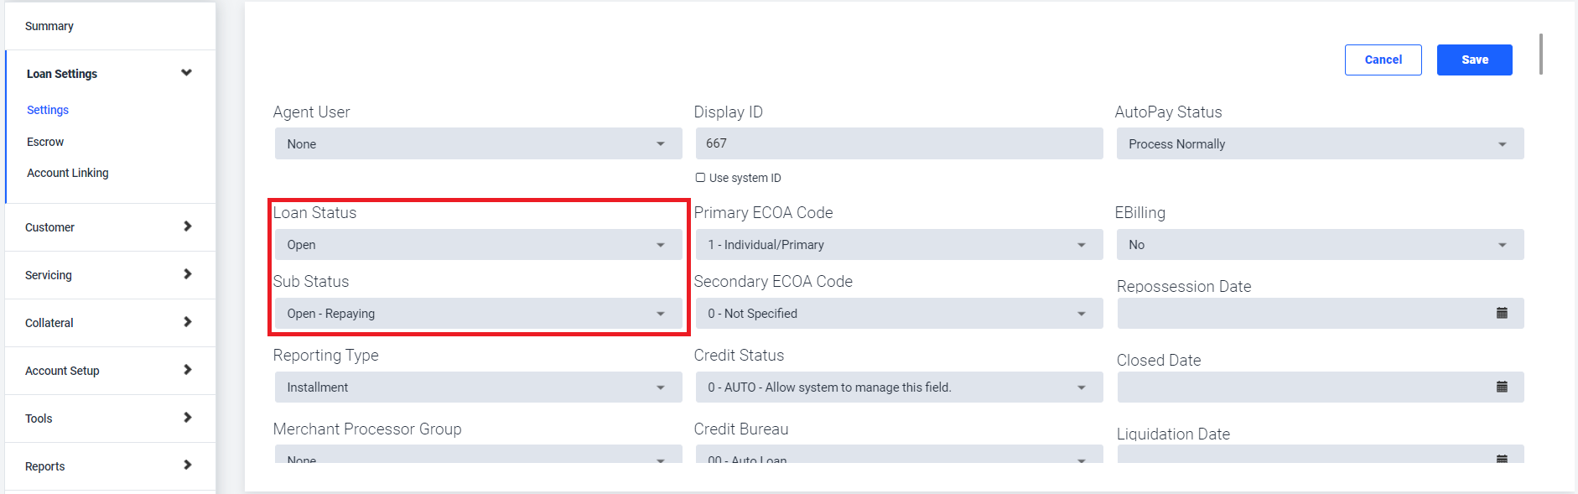Open the Credit Status dropdown
The height and width of the screenshot is (494, 1578).
click(899, 387)
